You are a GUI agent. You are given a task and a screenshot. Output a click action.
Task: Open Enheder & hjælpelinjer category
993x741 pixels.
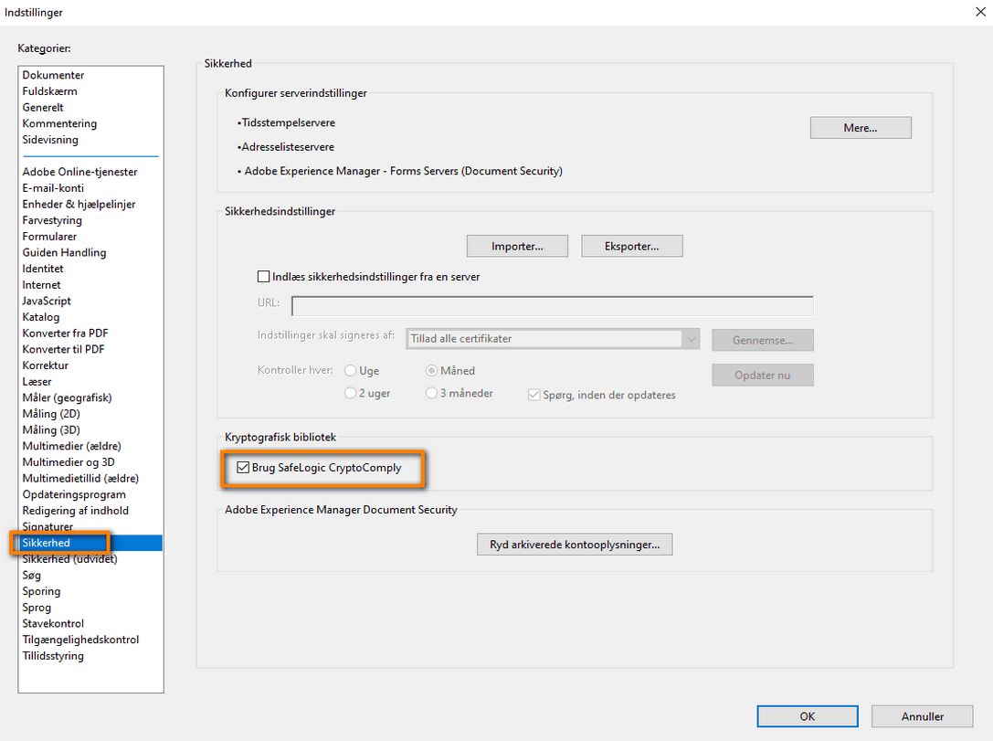[x=79, y=204]
